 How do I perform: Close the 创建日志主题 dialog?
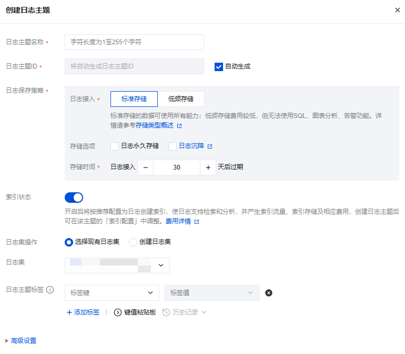[398, 10]
